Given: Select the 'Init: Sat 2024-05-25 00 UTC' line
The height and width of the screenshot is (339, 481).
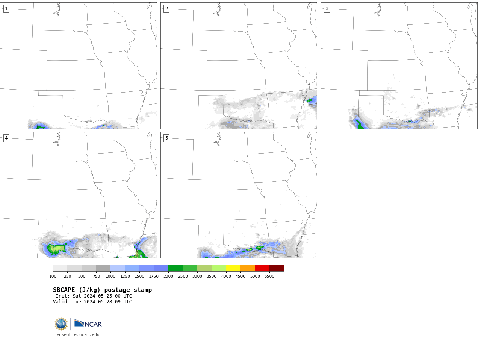Looking at the screenshot, I should [x=94, y=296].
